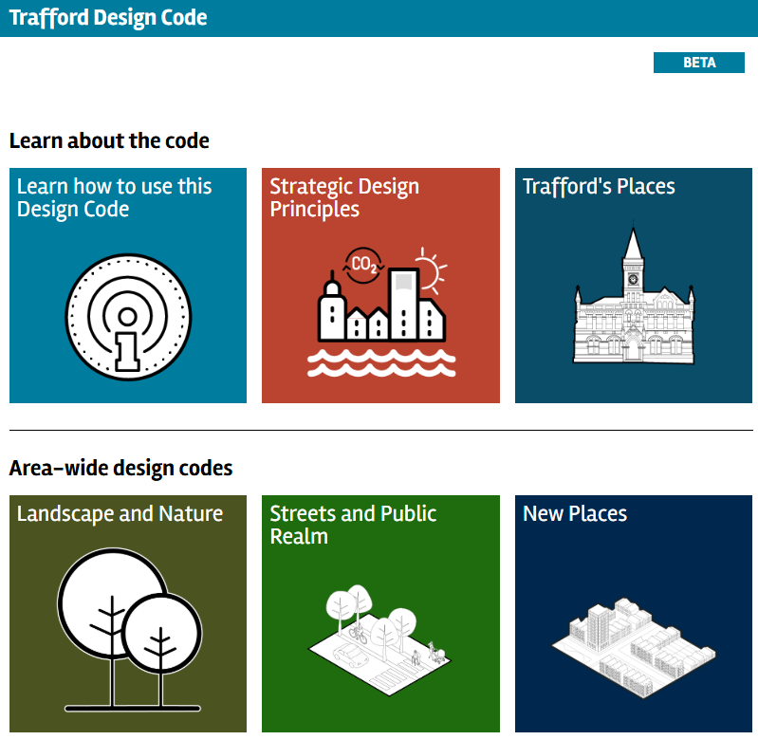This screenshot has width=758, height=740.
Task: Click the isometric street scene illustration
Action: tap(379, 639)
